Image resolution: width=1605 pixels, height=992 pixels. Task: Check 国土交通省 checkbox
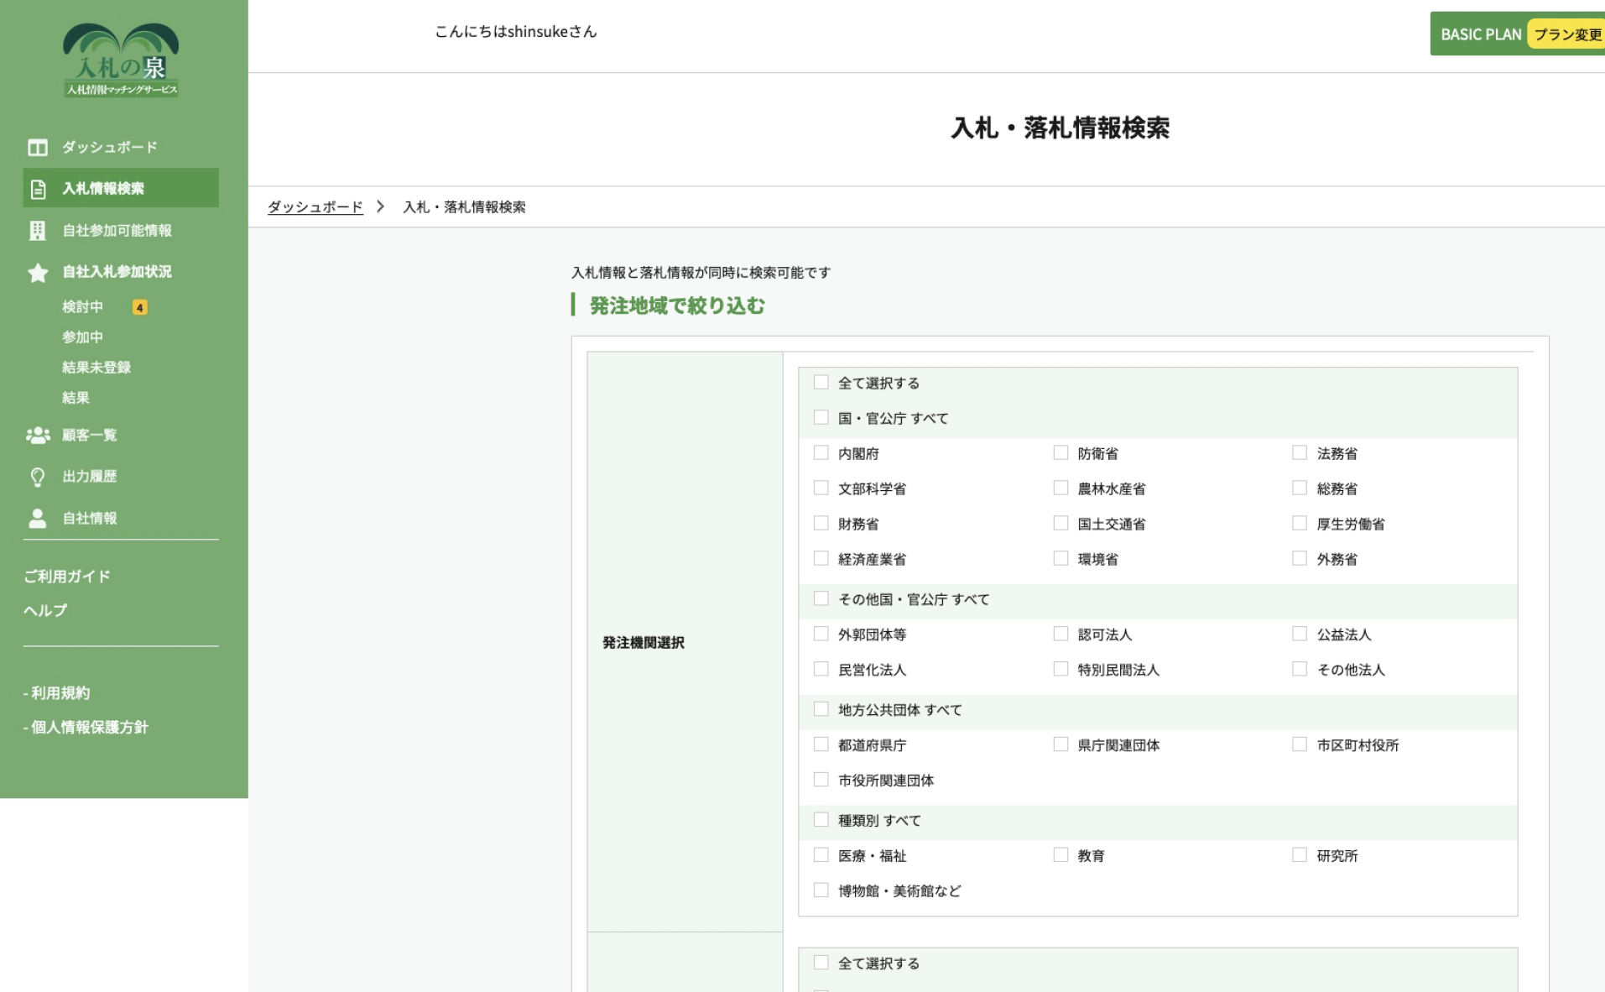1060,524
